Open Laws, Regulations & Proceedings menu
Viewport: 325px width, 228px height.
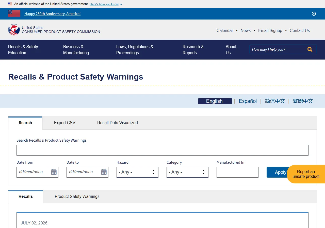click(x=135, y=50)
